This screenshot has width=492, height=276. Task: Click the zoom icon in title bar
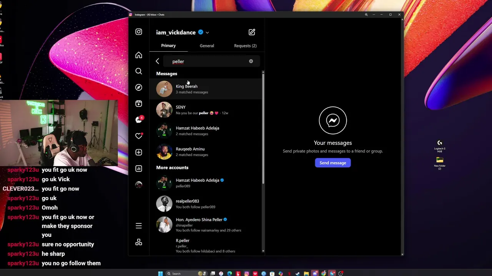coord(366,15)
